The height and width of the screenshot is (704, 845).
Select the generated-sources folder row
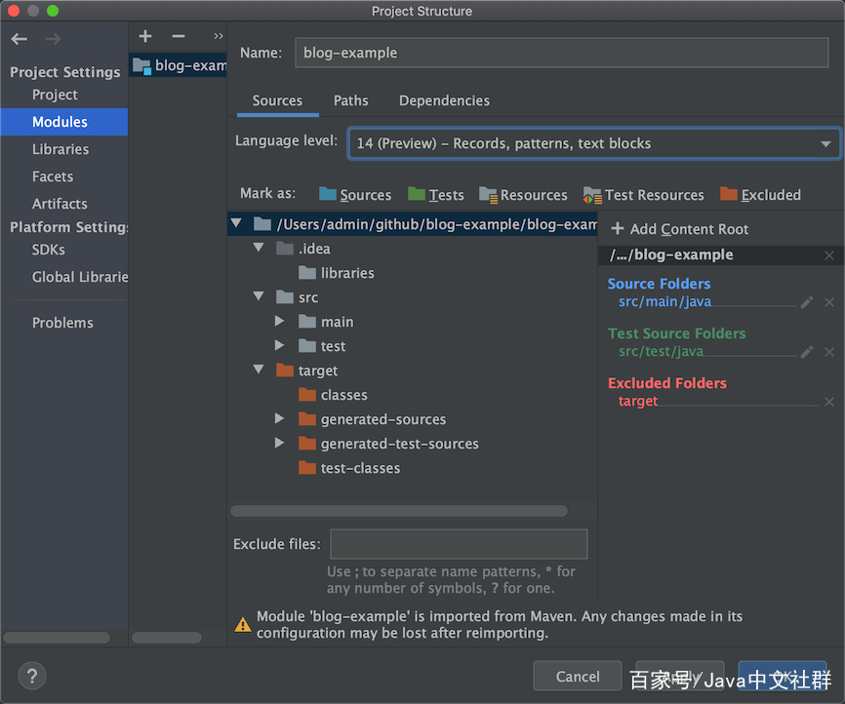[x=372, y=419]
